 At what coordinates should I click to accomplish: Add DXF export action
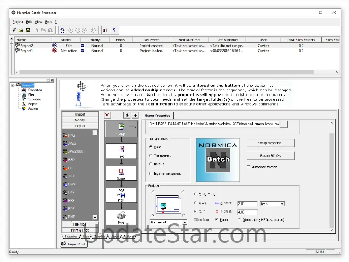(69, 192)
